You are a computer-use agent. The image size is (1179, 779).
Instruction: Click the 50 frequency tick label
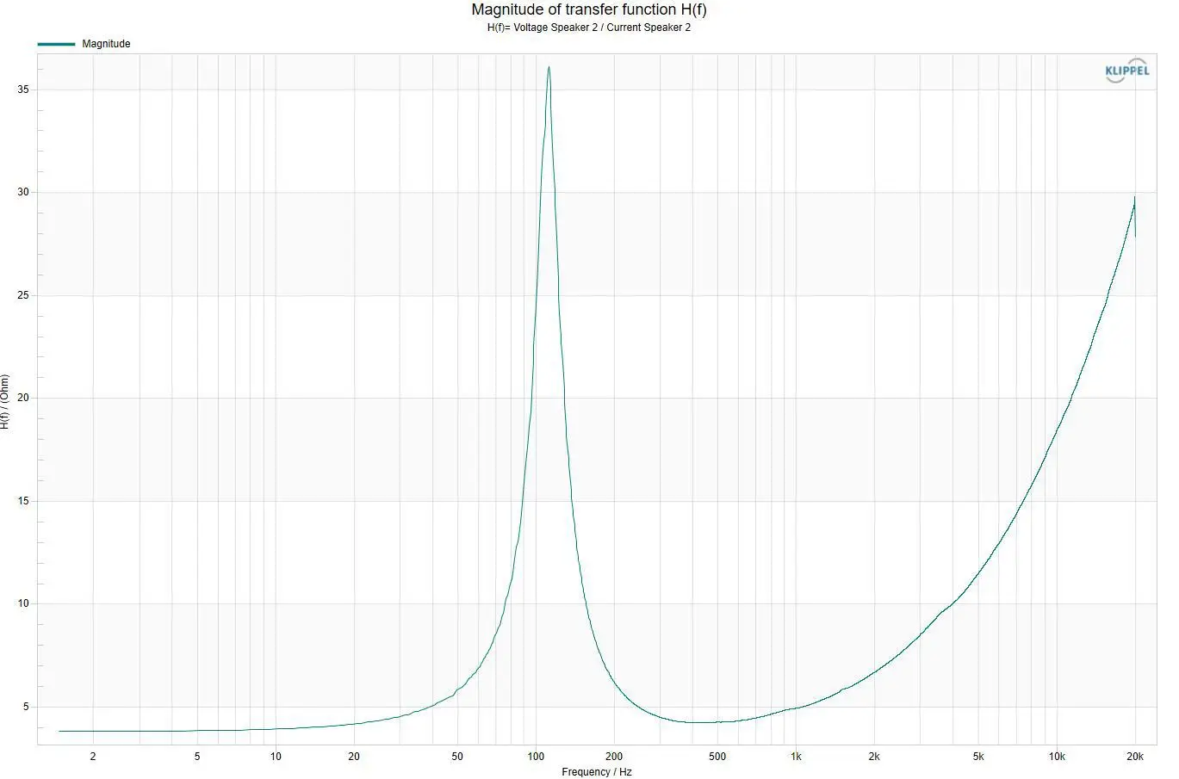point(457,757)
